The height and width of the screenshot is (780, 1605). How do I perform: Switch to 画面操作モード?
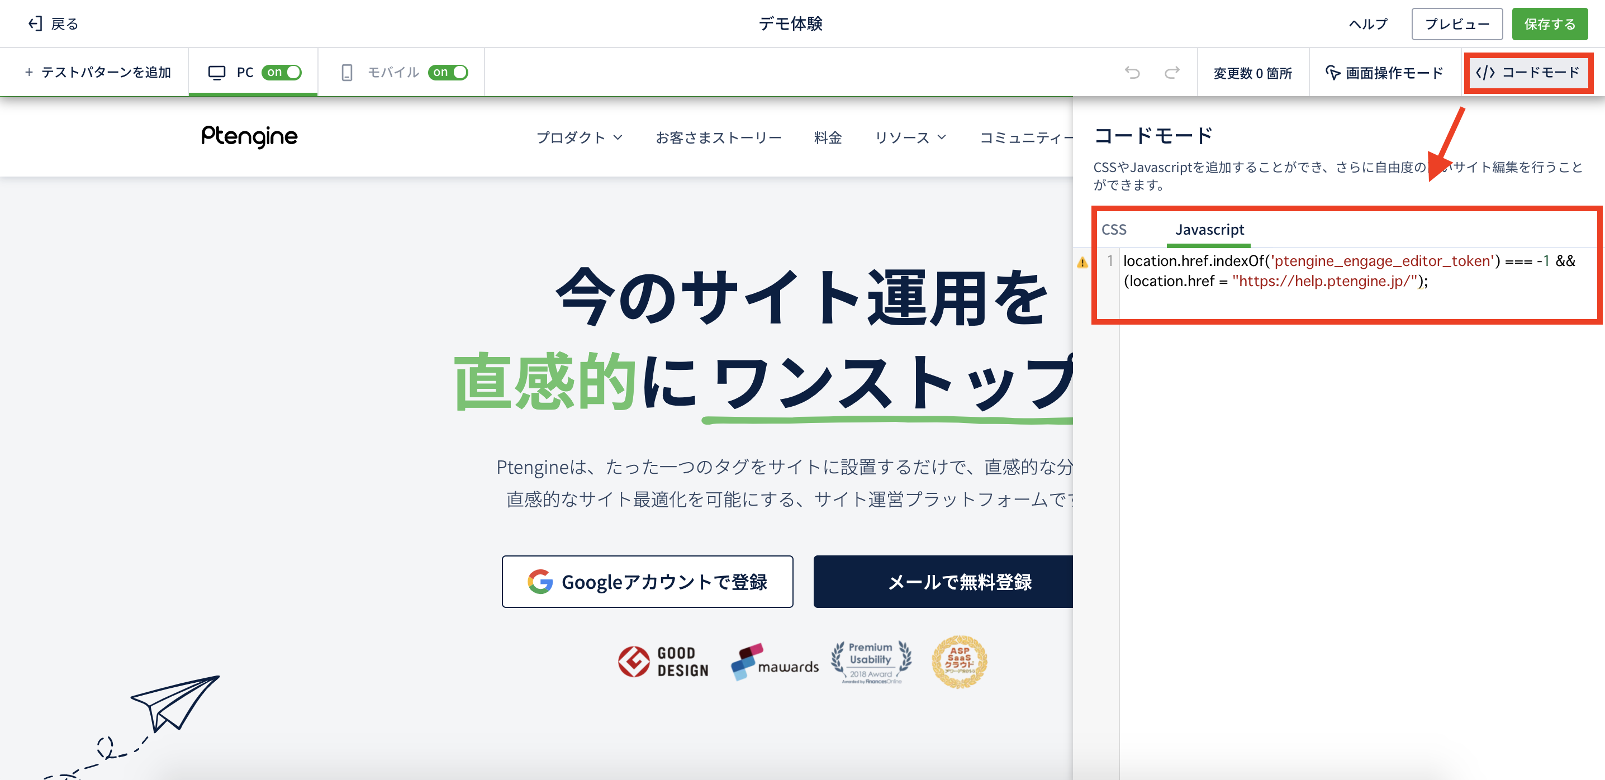pos(1384,73)
